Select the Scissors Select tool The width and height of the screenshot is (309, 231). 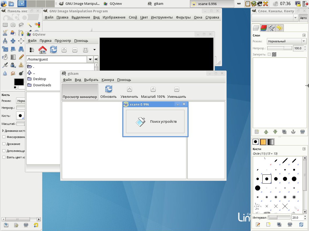click(5, 33)
